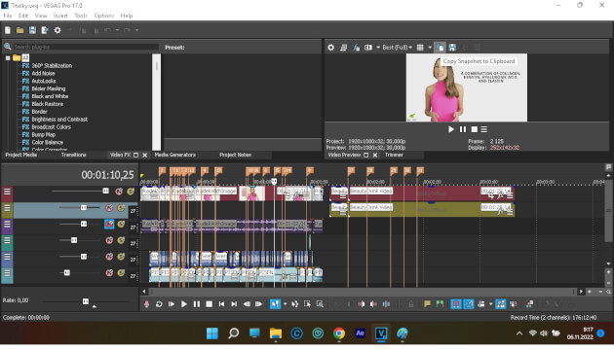The image size is (614, 350).
Task: Unmute the purple third track
Action: tap(109, 224)
